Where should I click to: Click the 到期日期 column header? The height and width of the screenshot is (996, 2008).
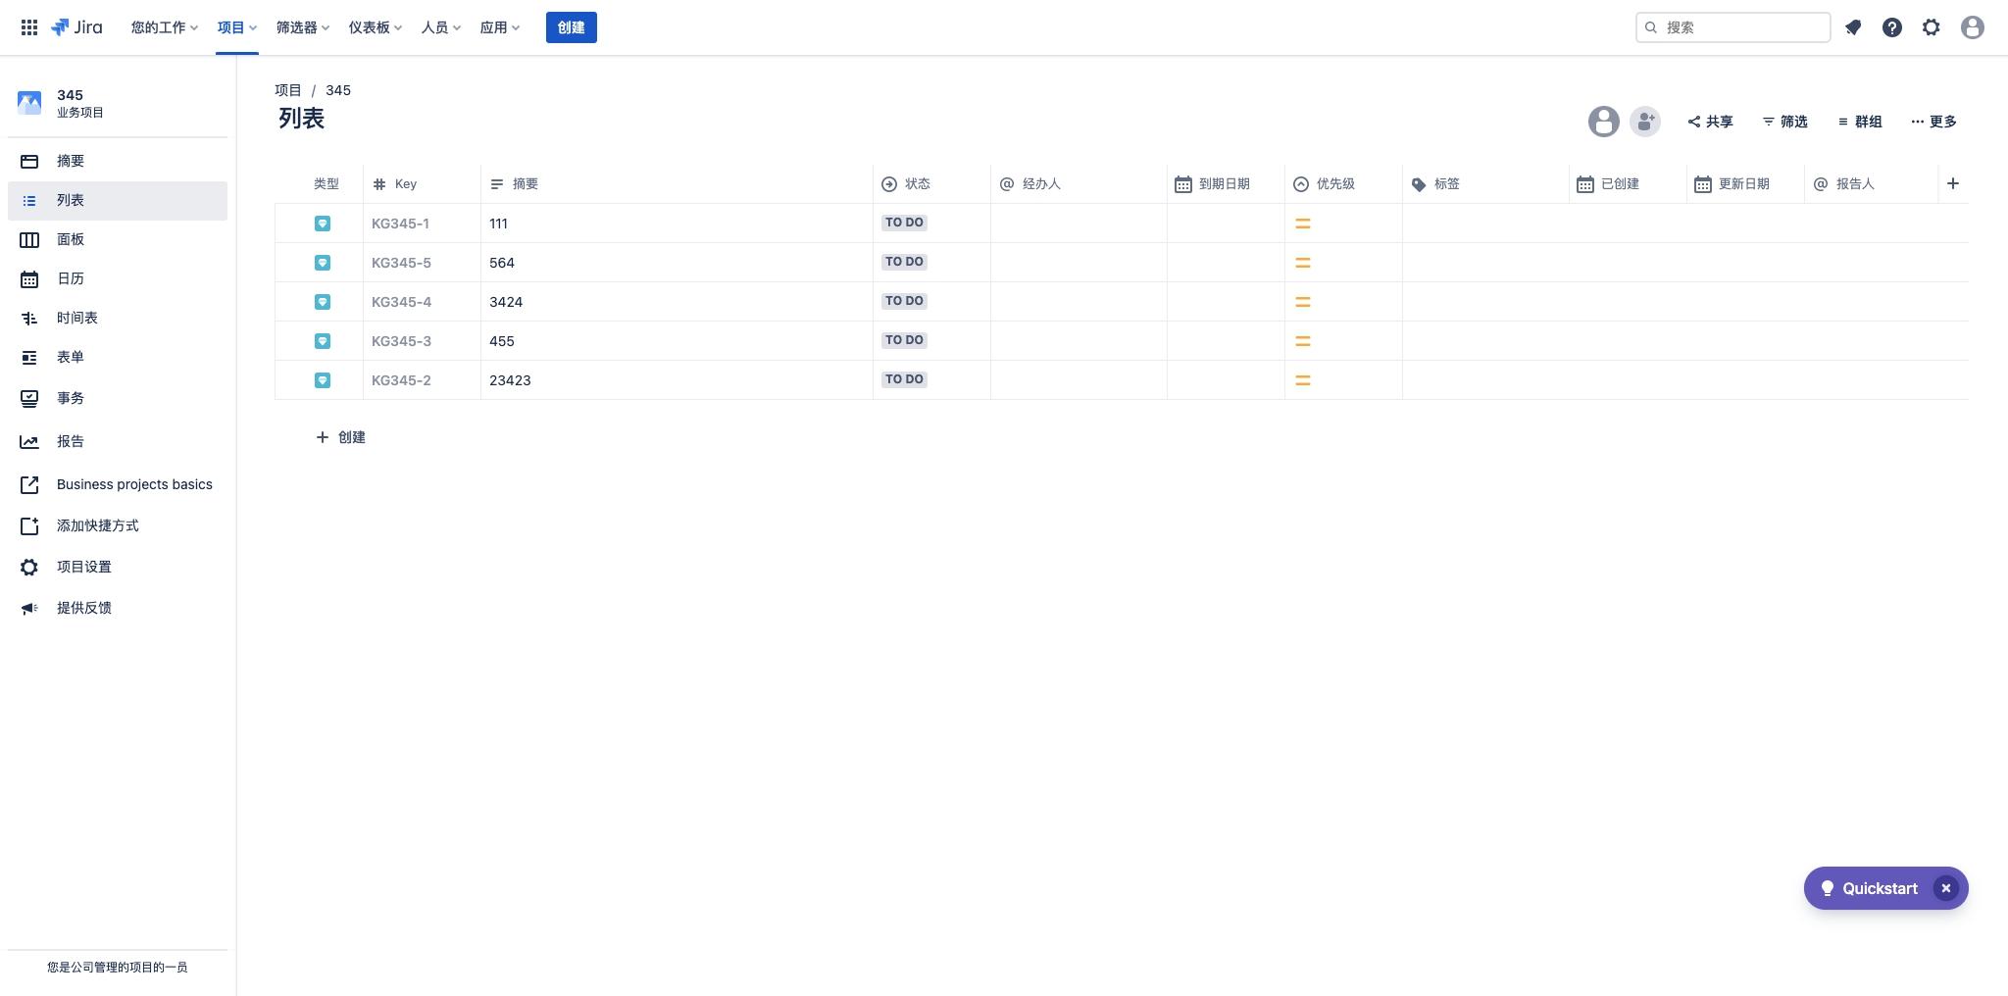[x=1226, y=183]
